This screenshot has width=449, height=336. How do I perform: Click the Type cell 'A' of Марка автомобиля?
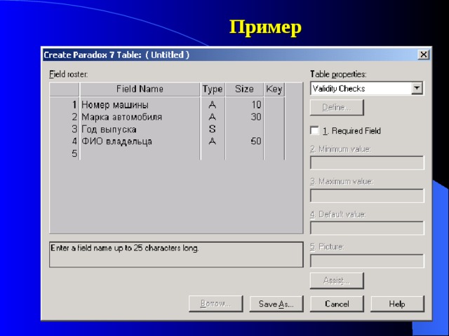point(213,117)
